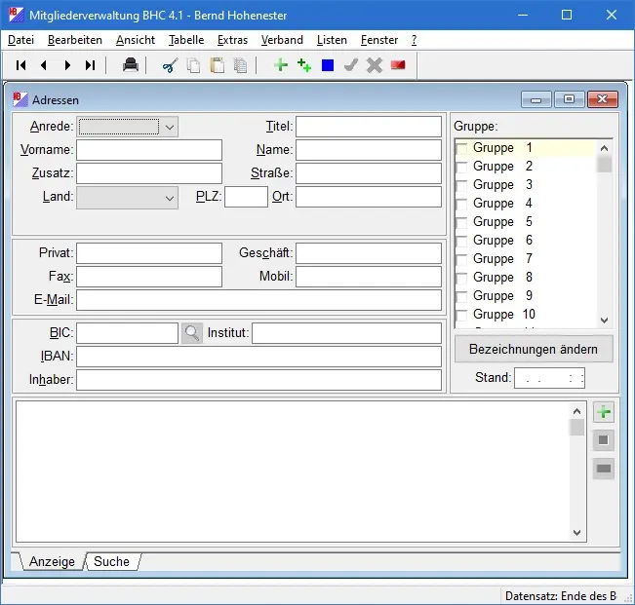The height and width of the screenshot is (605, 635).
Task: Click the printer icon in toolbar
Action: (x=130, y=65)
